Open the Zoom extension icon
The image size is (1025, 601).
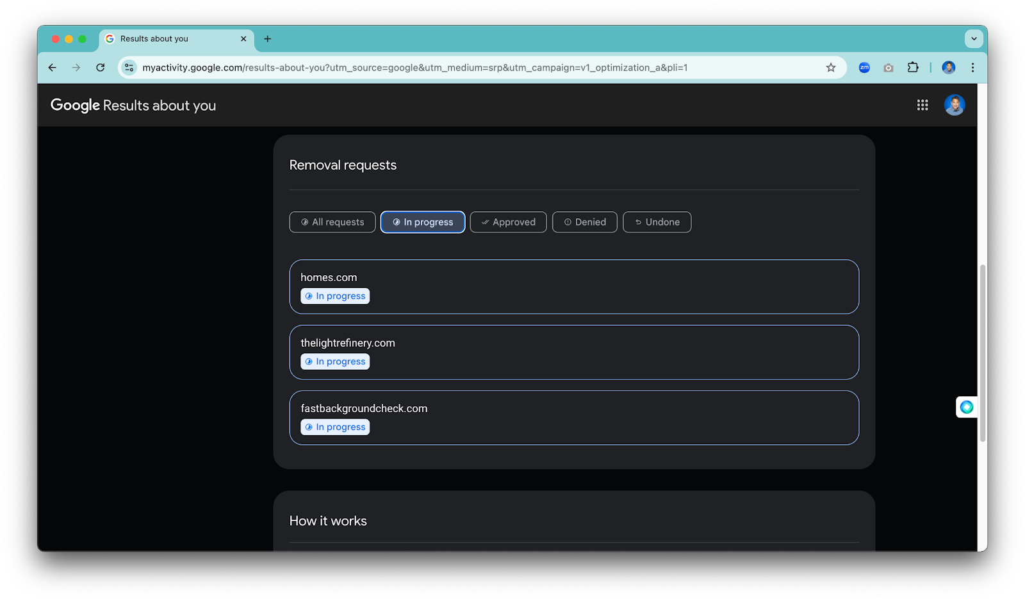[864, 67]
